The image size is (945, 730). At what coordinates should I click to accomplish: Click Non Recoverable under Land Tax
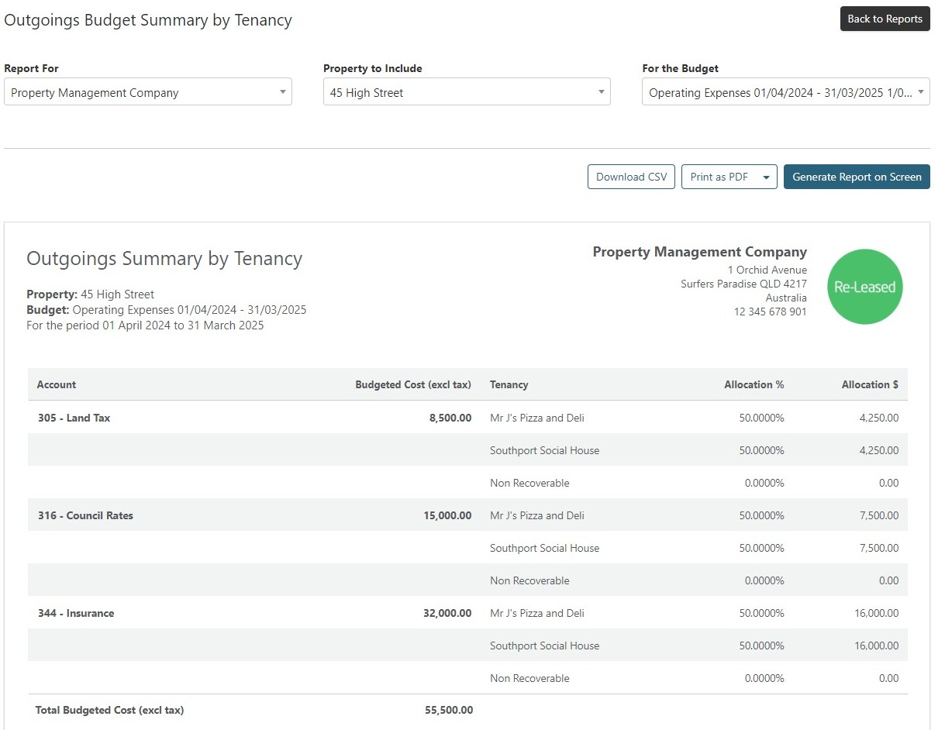click(530, 483)
